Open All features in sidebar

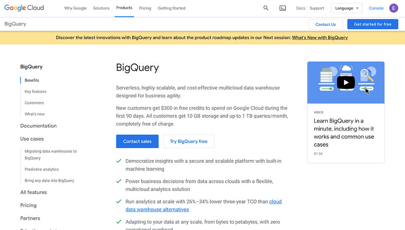pyautogui.click(x=33, y=192)
